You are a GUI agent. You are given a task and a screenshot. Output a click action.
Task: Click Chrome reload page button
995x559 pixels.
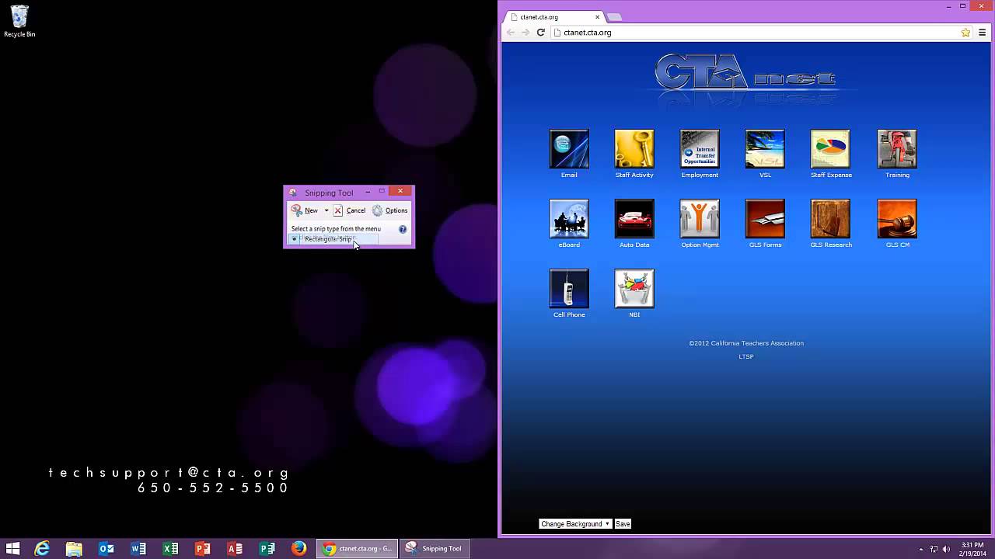tap(541, 33)
